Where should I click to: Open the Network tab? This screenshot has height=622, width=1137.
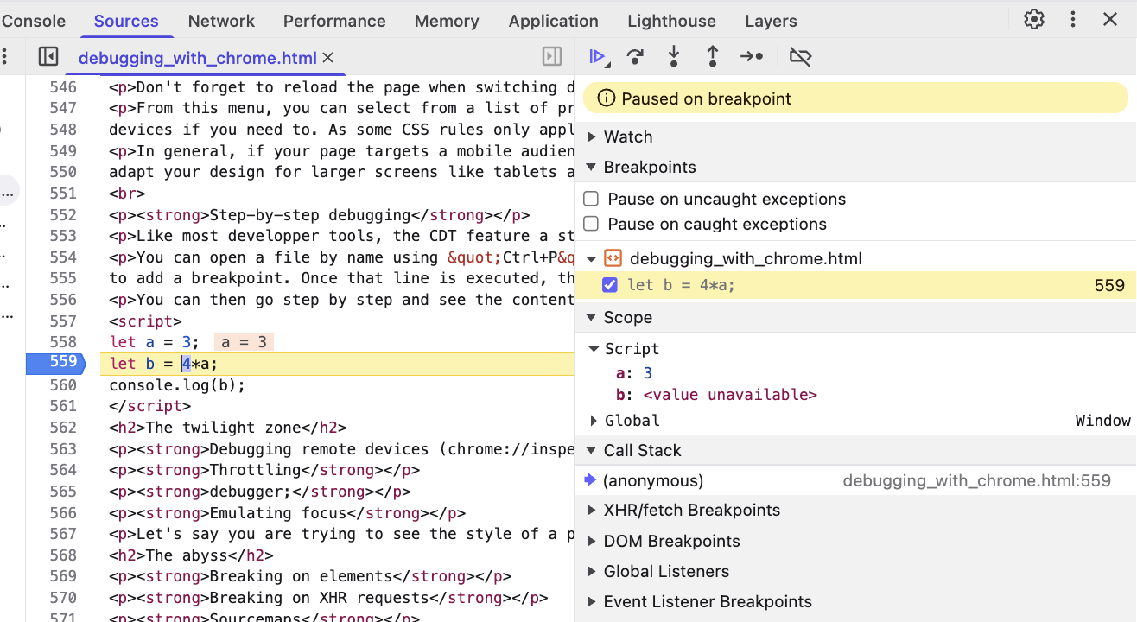tap(221, 21)
